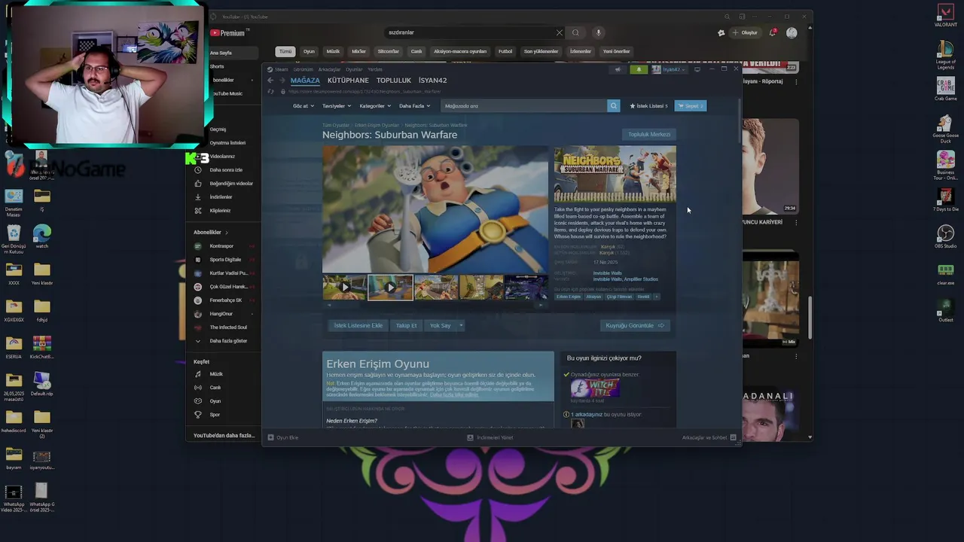Image resolution: width=964 pixels, height=542 pixels.
Task: Click the Yok Say button
Action: (x=440, y=325)
